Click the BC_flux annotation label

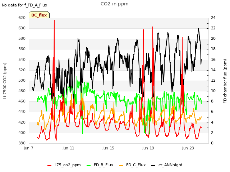pyautogui.click(x=39, y=15)
